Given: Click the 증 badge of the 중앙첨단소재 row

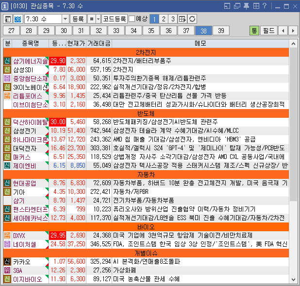Looking at the screenshot, I should click(x=7, y=79).
